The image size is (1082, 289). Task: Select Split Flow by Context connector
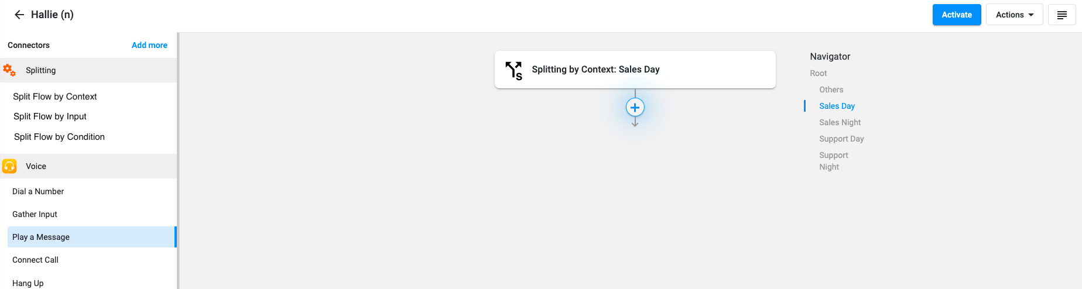pyautogui.click(x=55, y=97)
